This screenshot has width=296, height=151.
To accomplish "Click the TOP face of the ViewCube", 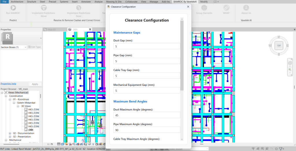I will point(279,46).
